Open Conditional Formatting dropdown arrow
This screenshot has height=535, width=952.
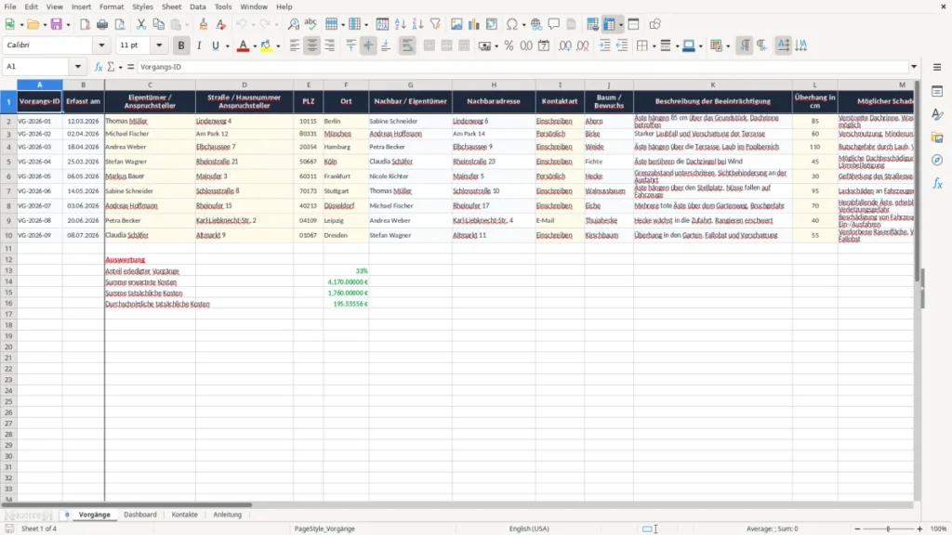tap(727, 46)
